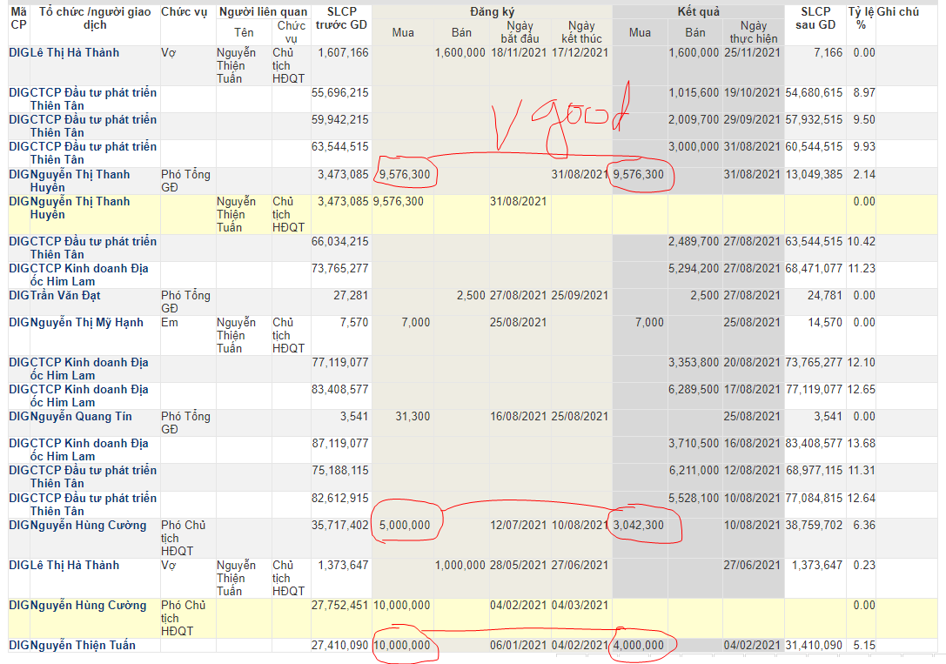The image size is (946, 664).
Task: Open Thiên Tân company link in the 59,942,215 row
Action: tap(93, 126)
